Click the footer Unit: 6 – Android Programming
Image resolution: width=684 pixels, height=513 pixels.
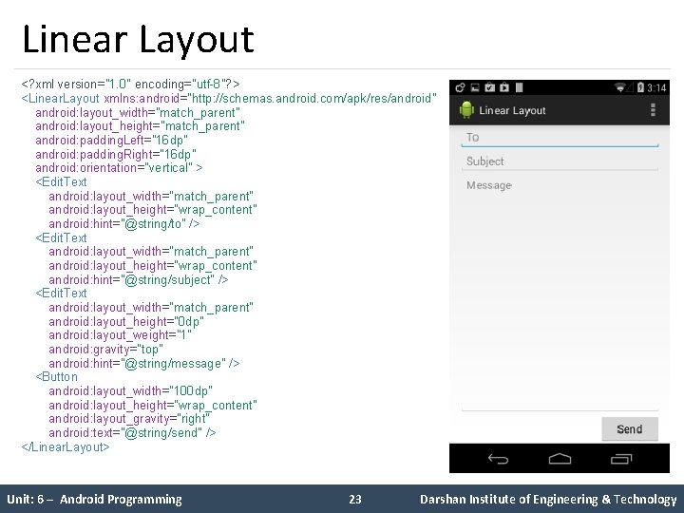[94, 499]
